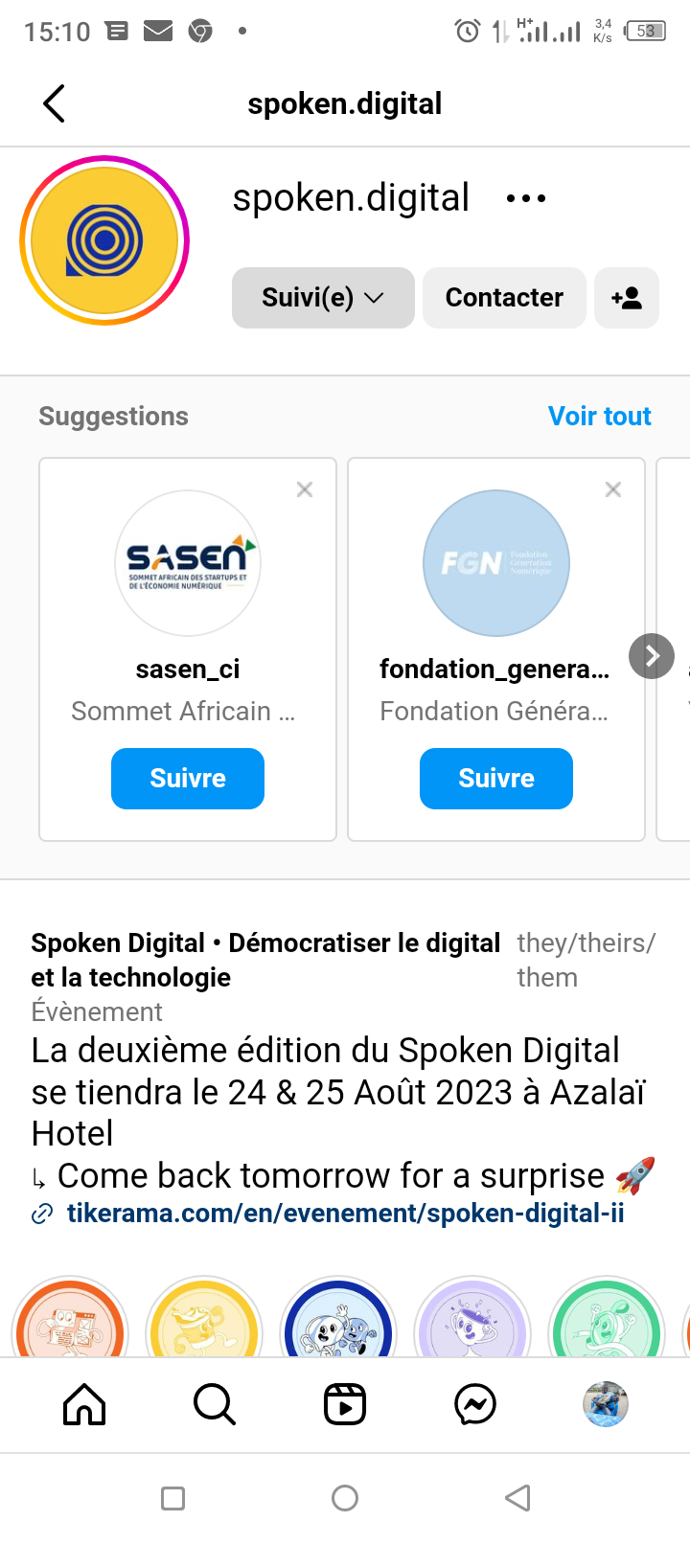This screenshot has height=1544, width=690.
Task: Open my profile avatar tab
Action: 606,1405
